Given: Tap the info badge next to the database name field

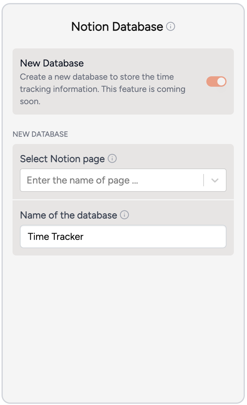Looking at the screenshot, I should click(125, 215).
